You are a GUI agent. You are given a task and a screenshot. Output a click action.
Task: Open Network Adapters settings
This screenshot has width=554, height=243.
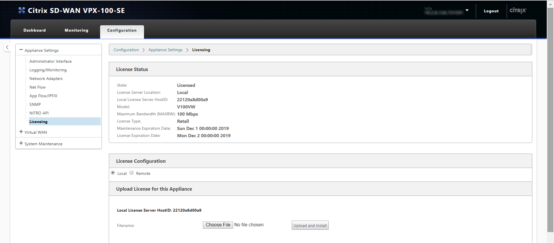(x=46, y=79)
